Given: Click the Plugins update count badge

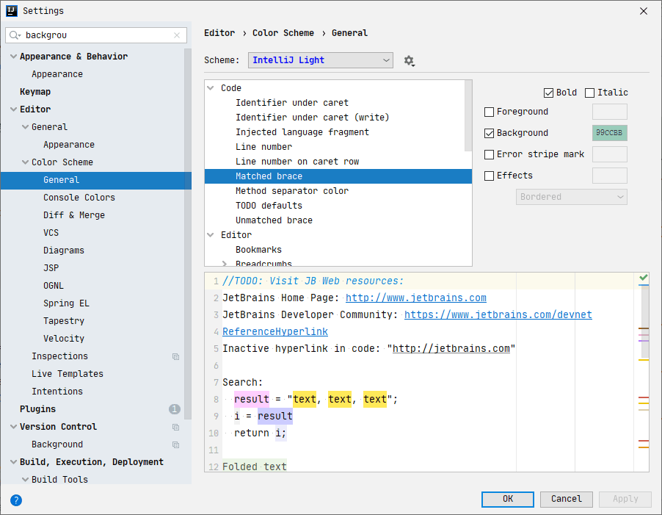Looking at the screenshot, I should pos(175,409).
